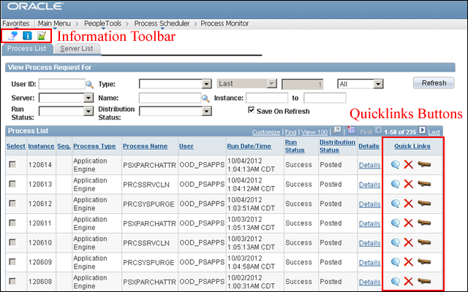This screenshot has height=292, width=468.
Task: Switch to Server List tab
Action: [x=77, y=49]
